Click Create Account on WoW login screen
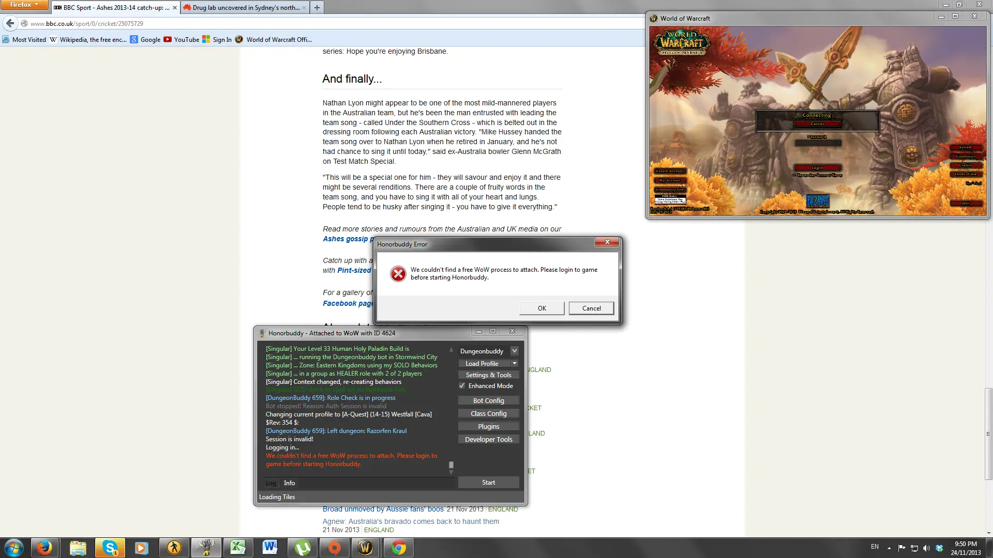The width and height of the screenshot is (993, 558). click(670, 171)
